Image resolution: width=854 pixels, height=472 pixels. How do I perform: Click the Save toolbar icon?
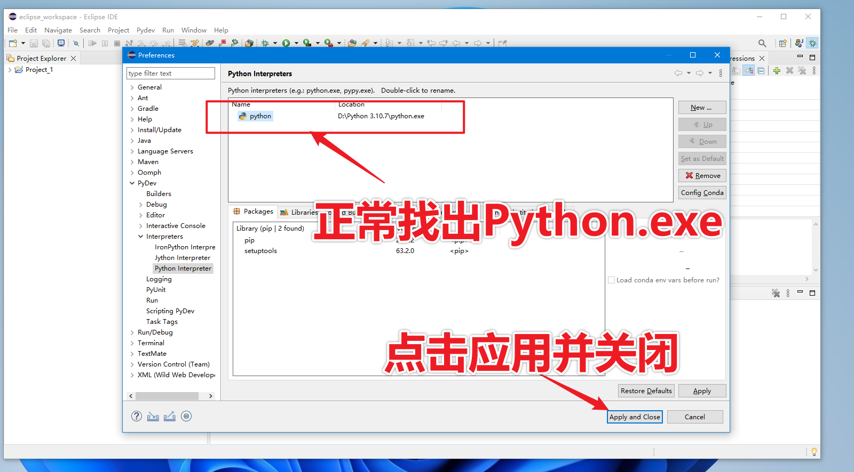coord(34,43)
